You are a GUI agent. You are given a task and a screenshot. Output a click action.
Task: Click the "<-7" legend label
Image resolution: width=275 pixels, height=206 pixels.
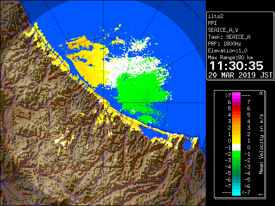[x=246, y=193]
